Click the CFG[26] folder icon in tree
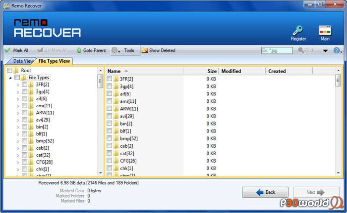This screenshot has height=213, width=347. coord(31,162)
